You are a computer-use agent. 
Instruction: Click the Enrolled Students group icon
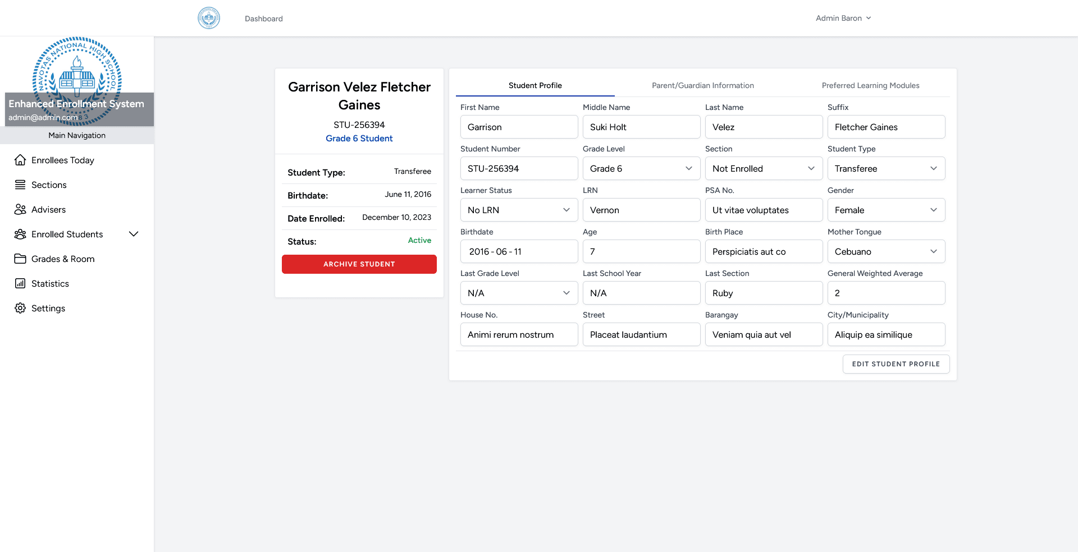20,234
